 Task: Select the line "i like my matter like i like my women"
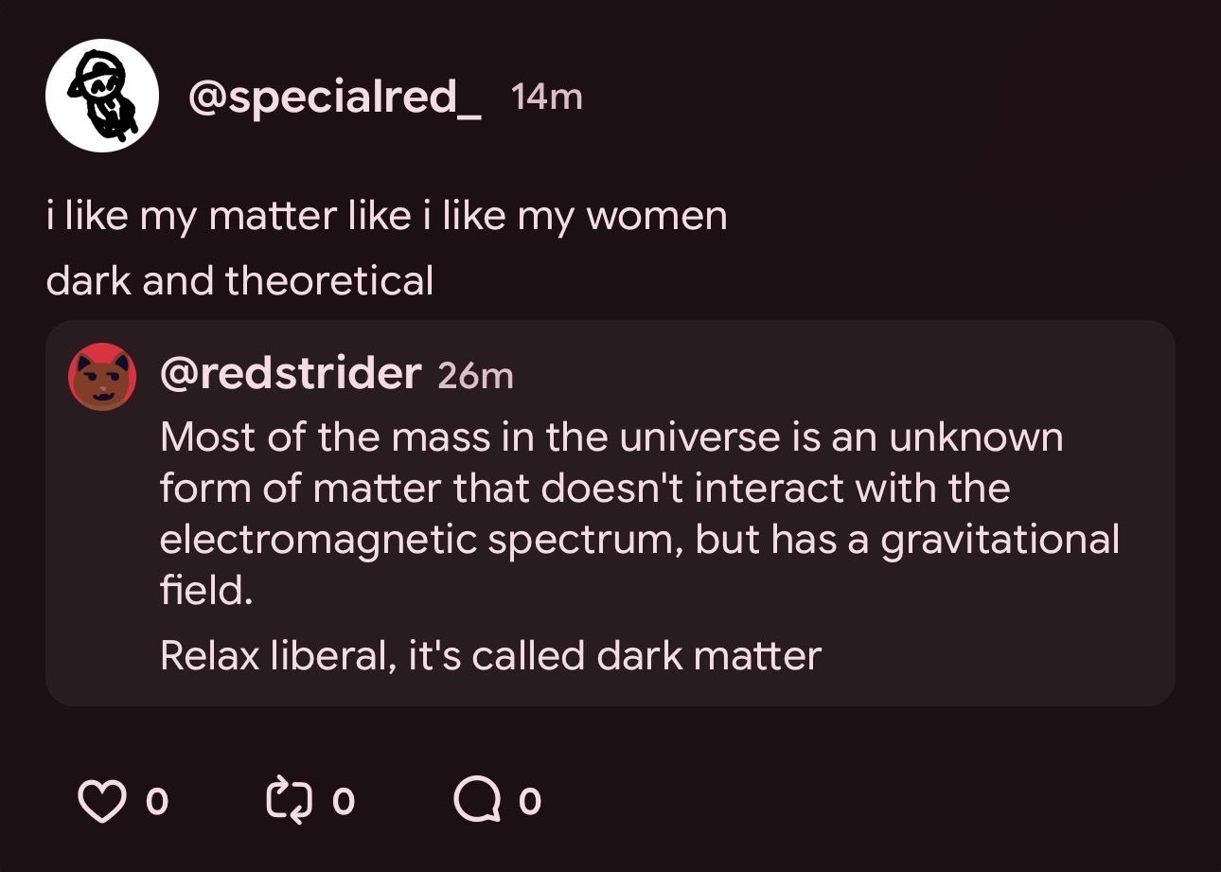[x=386, y=218]
